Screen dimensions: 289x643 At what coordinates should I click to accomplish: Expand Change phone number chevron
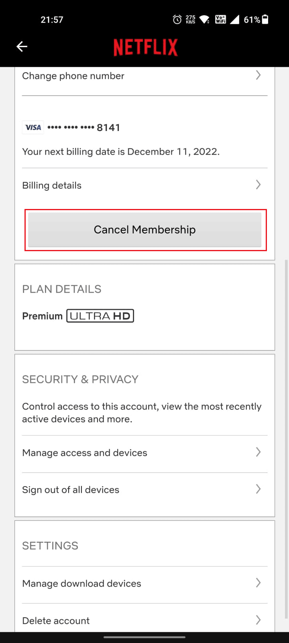(258, 75)
